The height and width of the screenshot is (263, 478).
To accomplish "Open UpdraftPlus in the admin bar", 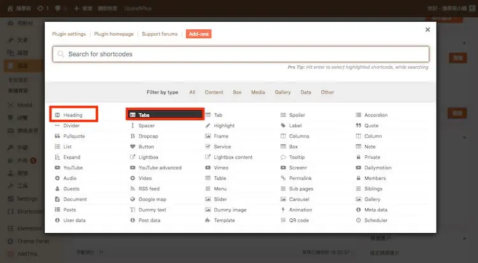I will click(x=138, y=8).
